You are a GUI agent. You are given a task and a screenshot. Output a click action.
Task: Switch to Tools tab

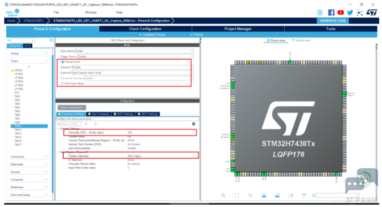click(331, 29)
